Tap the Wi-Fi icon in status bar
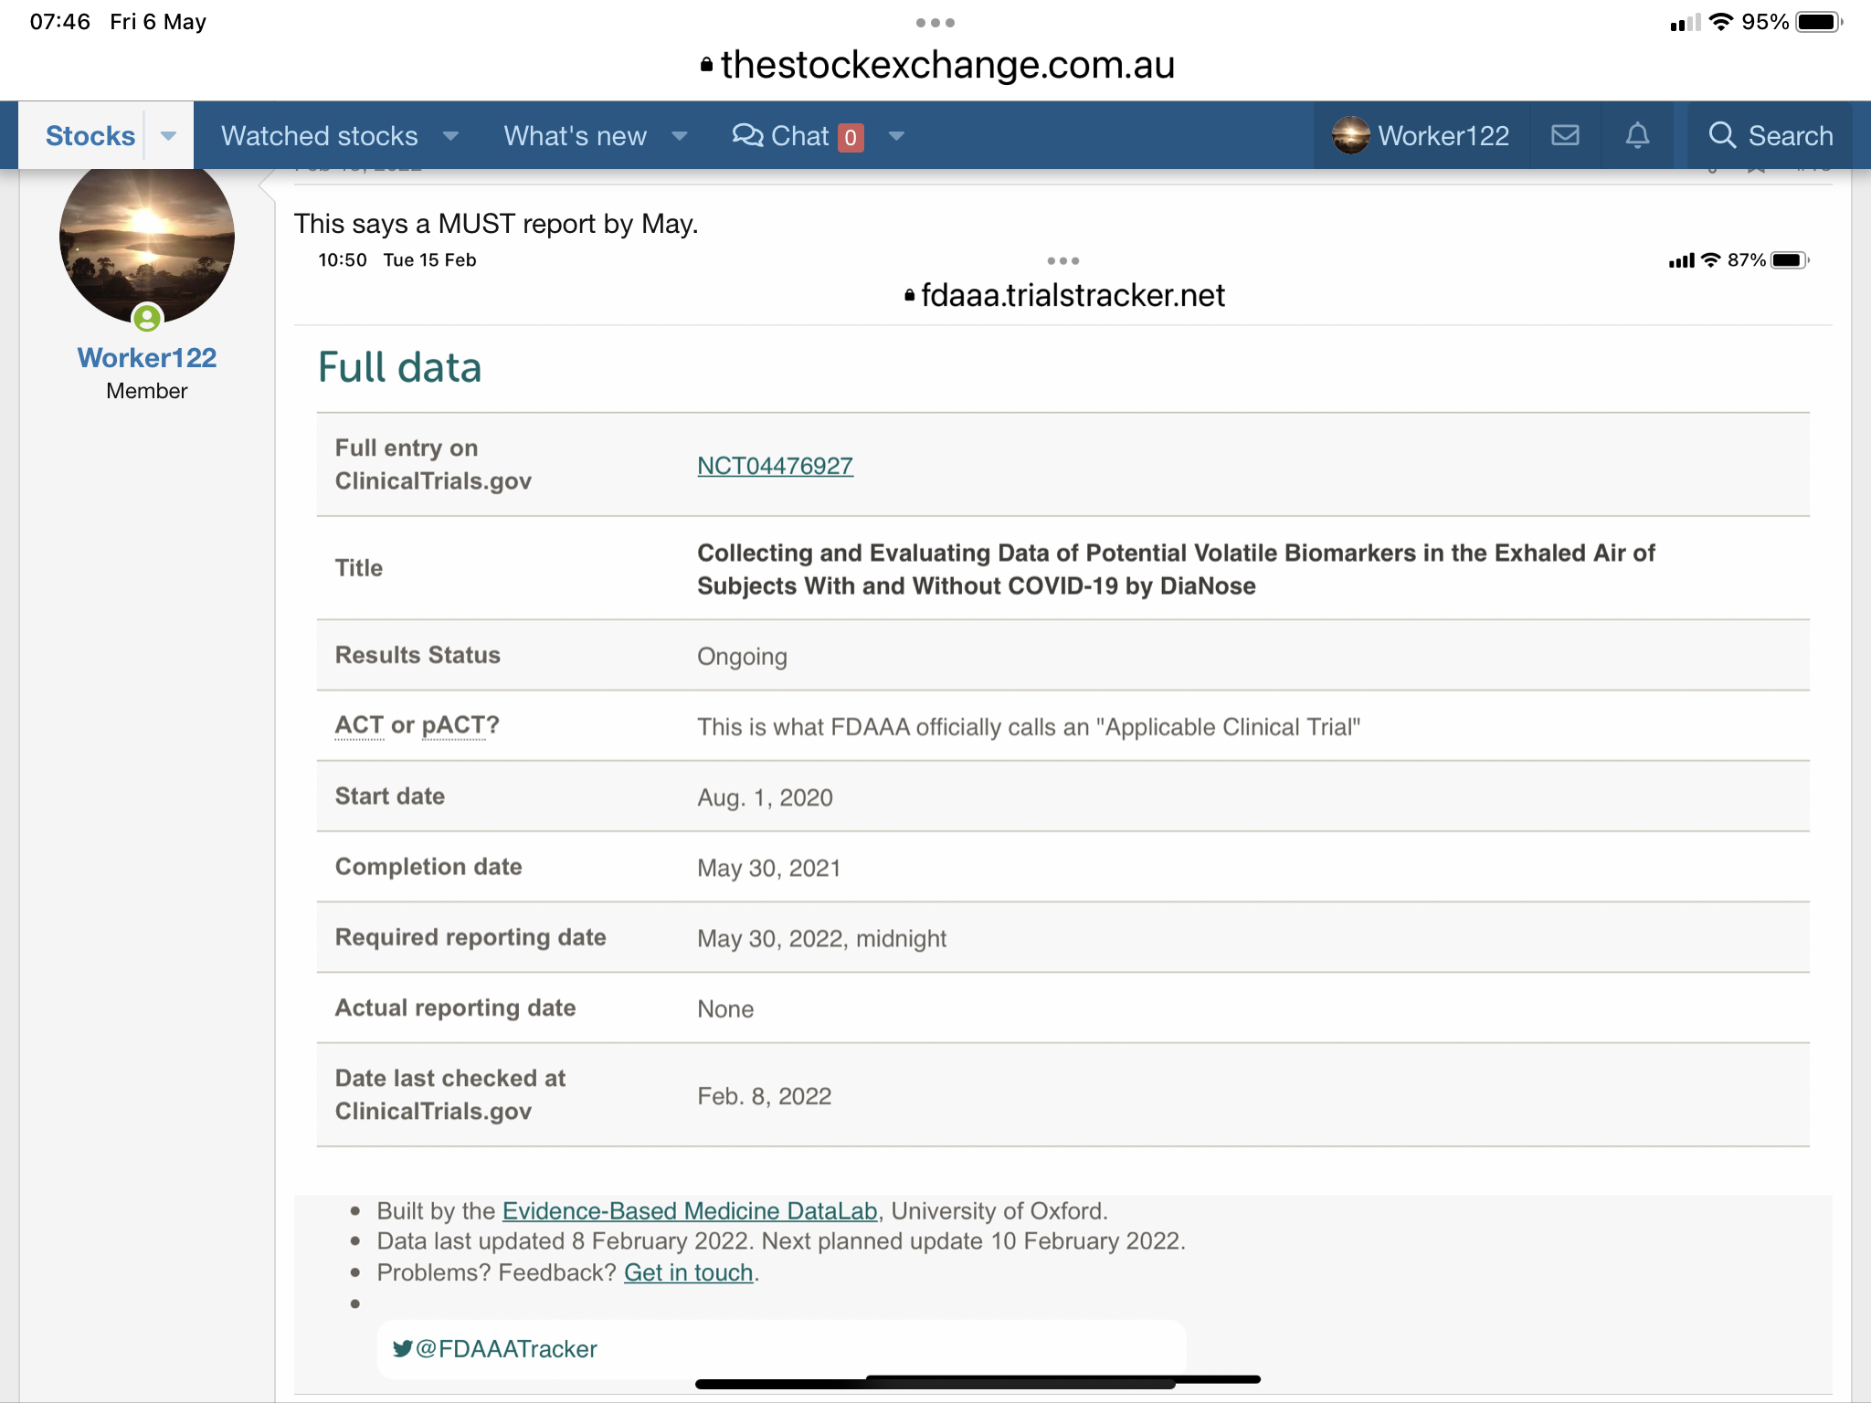The image size is (1871, 1403). click(x=1721, y=22)
